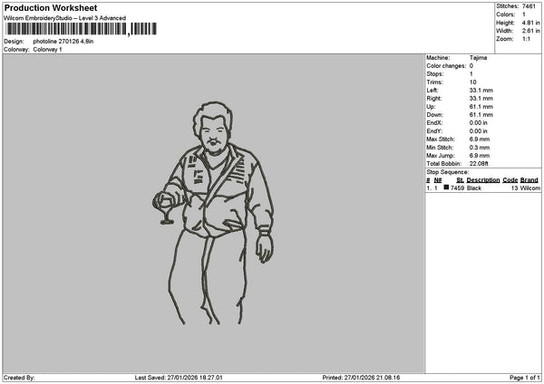
Task: Click the St. column header
Action: click(x=460, y=180)
